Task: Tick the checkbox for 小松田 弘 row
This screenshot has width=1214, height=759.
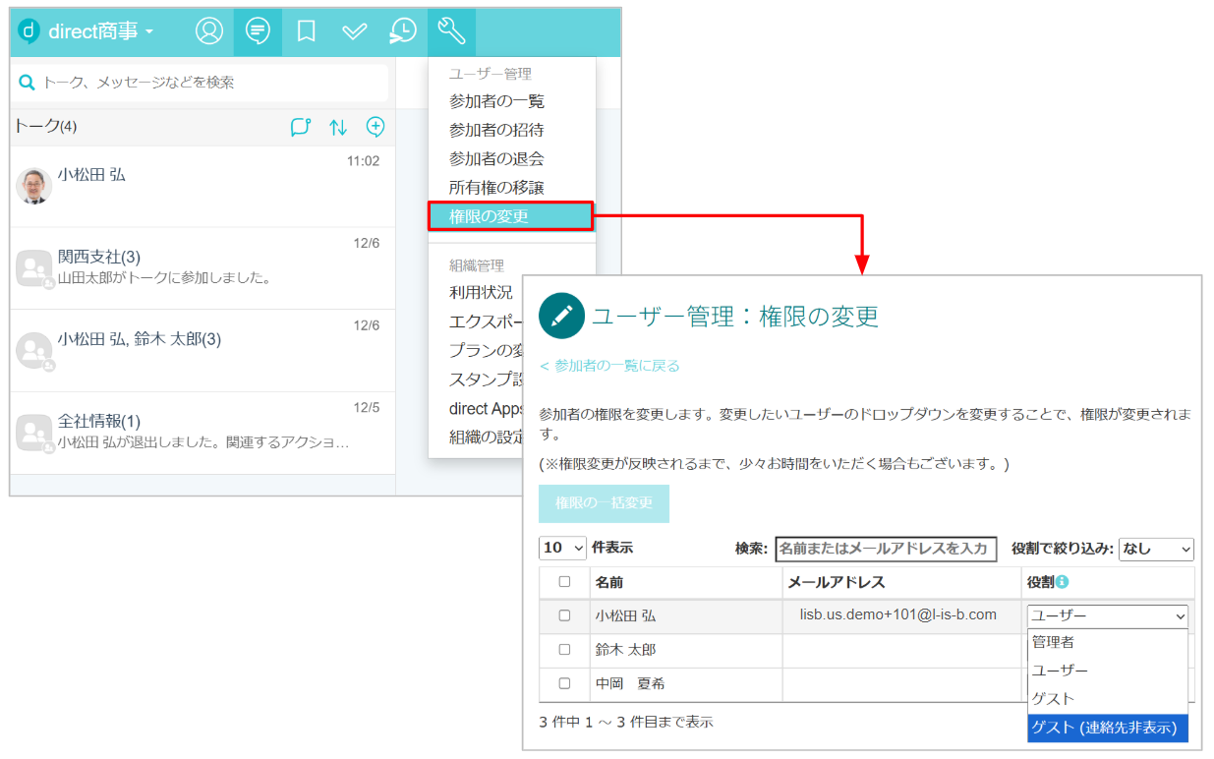Action: pos(564,615)
